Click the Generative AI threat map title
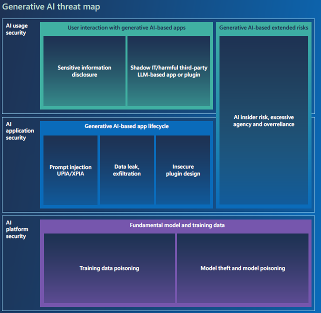The height and width of the screenshot is (313, 321). (52, 7)
